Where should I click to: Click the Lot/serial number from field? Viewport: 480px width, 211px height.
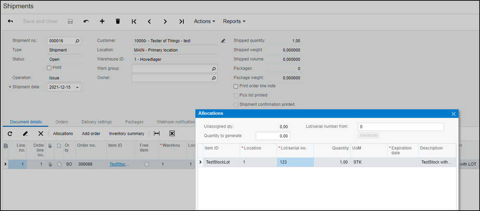[401, 127]
